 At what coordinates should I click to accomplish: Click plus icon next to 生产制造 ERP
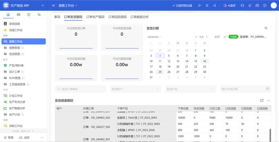click(x=43, y=5)
